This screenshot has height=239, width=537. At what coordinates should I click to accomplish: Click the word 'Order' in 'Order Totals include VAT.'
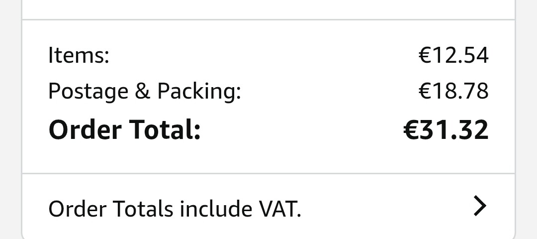coord(77,209)
